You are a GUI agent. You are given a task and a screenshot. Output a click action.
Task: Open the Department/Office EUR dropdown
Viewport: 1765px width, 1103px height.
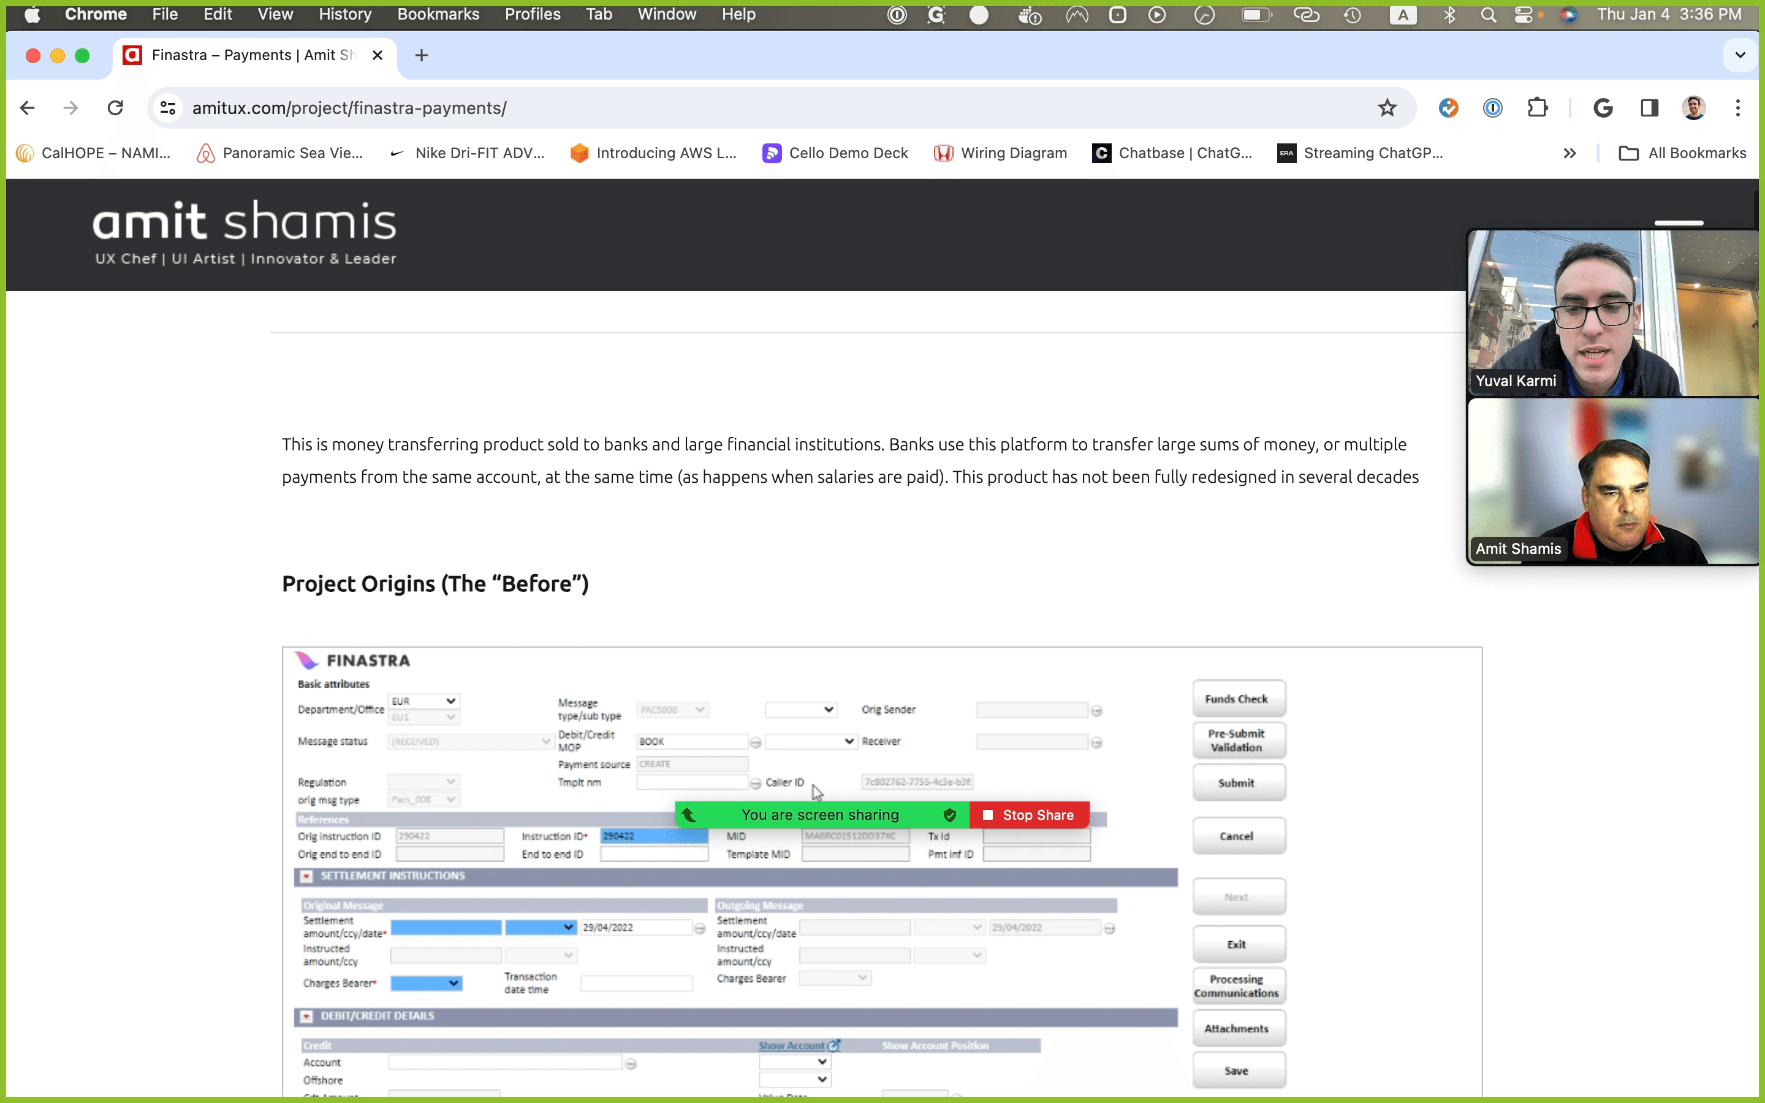pos(423,701)
